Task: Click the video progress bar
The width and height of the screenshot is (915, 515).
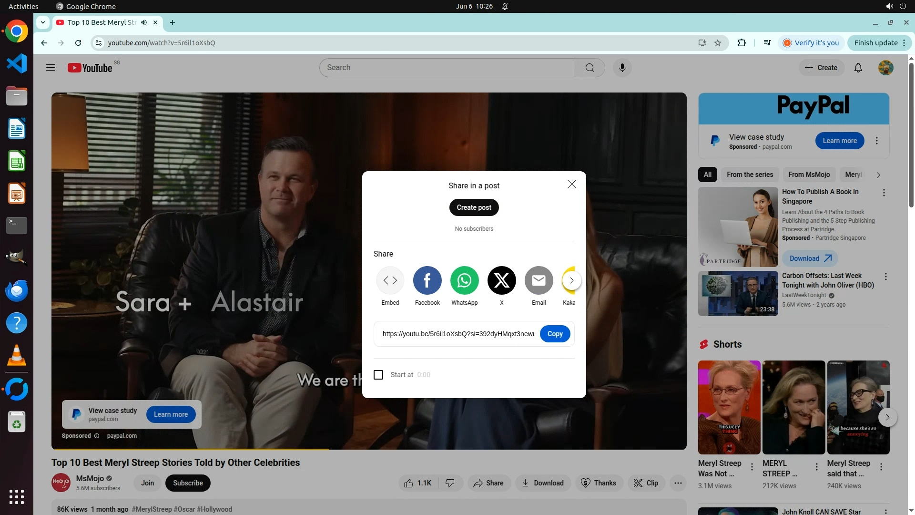Action: click(x=429, y=449)
